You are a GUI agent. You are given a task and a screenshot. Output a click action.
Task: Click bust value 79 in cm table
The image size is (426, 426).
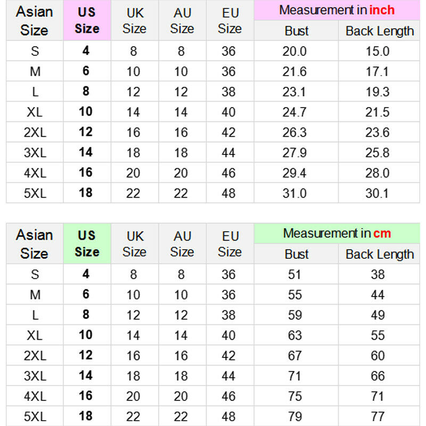tap(295, 416)
